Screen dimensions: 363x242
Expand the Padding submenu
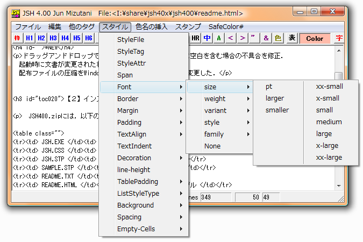144,122
